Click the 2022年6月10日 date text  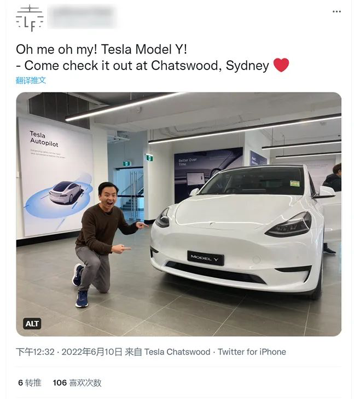91,352
